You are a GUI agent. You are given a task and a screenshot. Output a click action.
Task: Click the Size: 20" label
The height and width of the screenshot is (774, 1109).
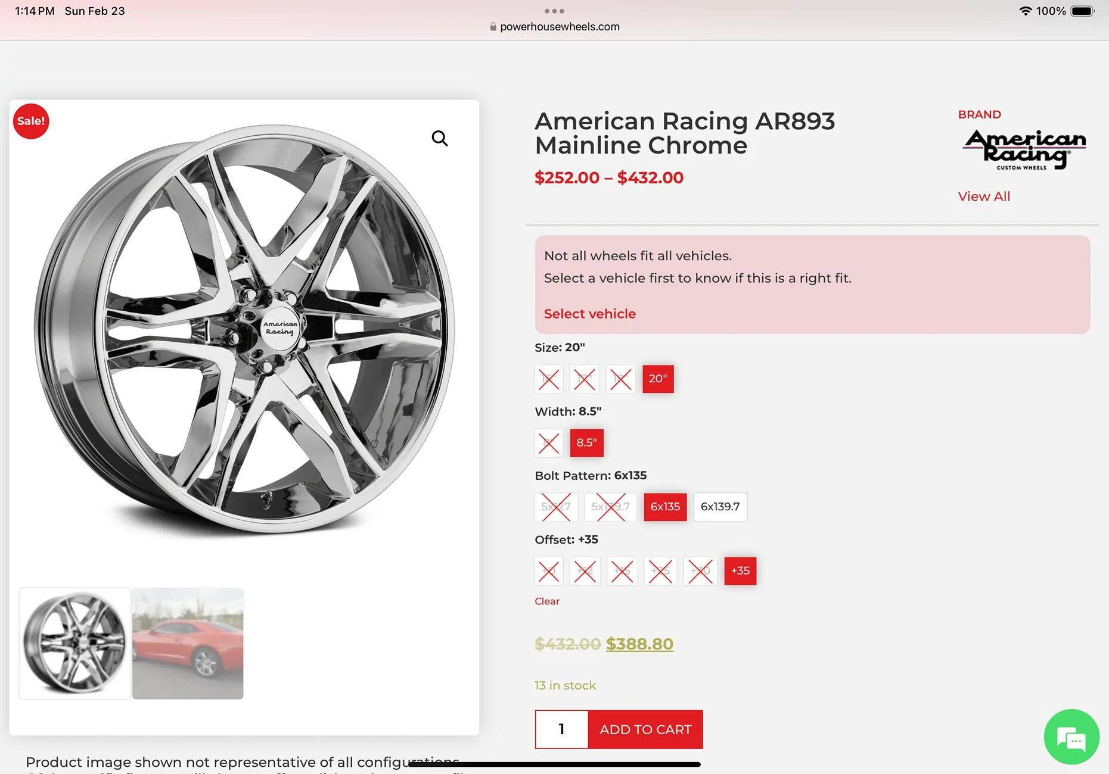pos(560,347)
